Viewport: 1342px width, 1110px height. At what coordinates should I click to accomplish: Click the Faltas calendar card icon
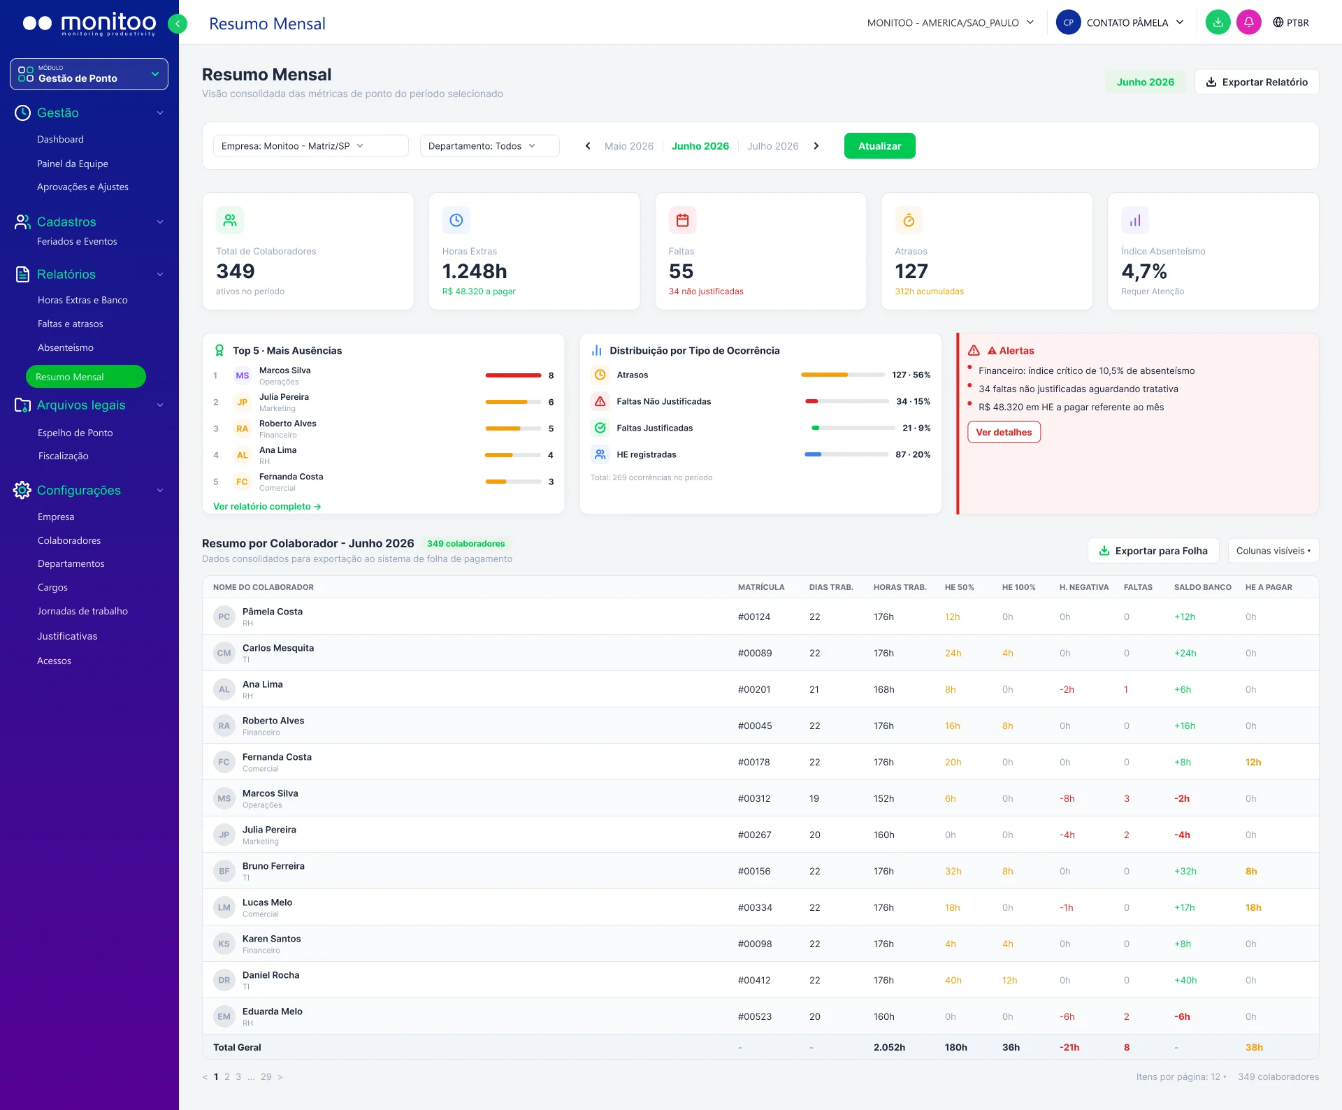[682, 220]
